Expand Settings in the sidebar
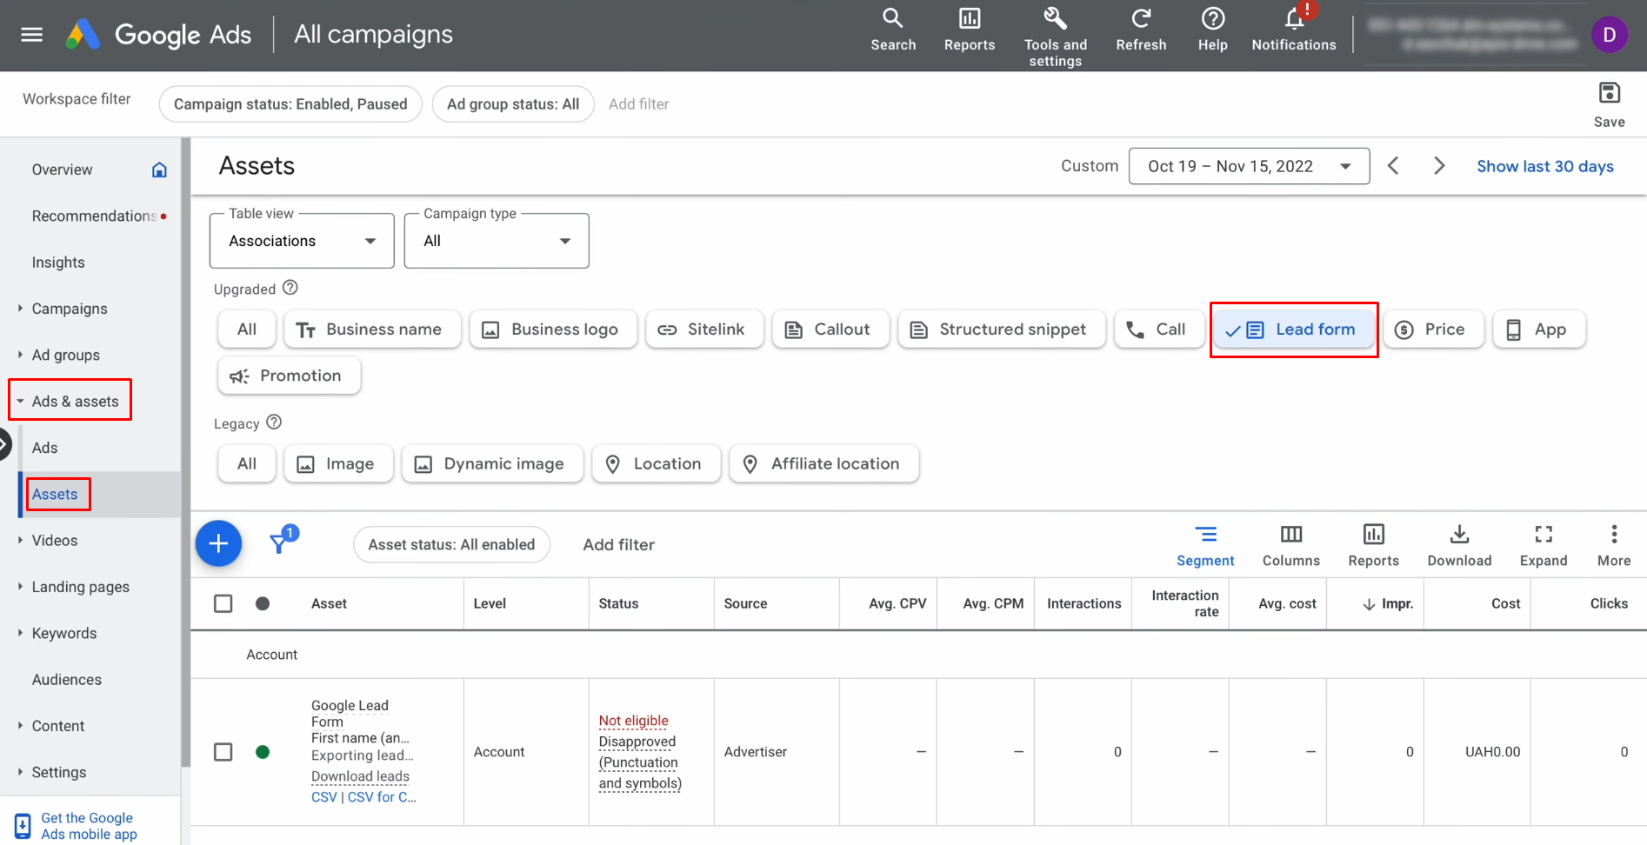The image size is (1647, 845). [x=20, y=772]
